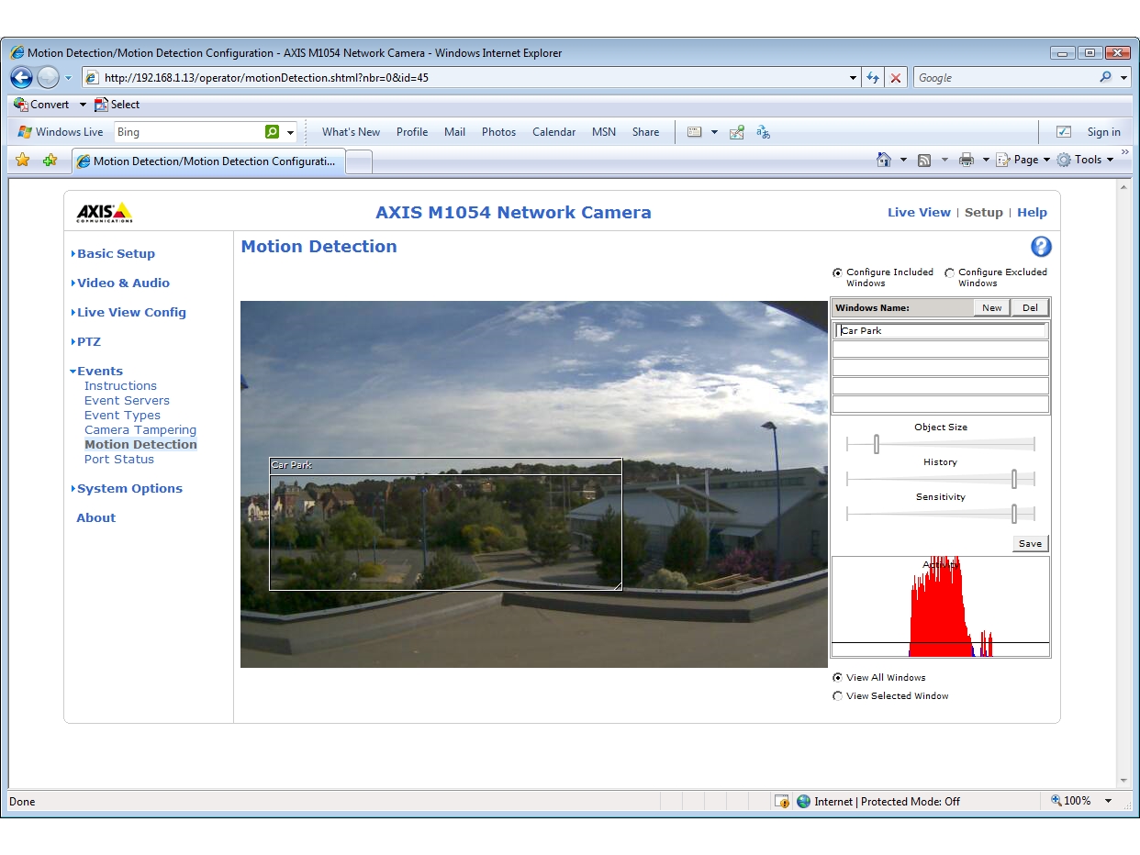Click the Convert toolbar icon

(x=21, y=105)
